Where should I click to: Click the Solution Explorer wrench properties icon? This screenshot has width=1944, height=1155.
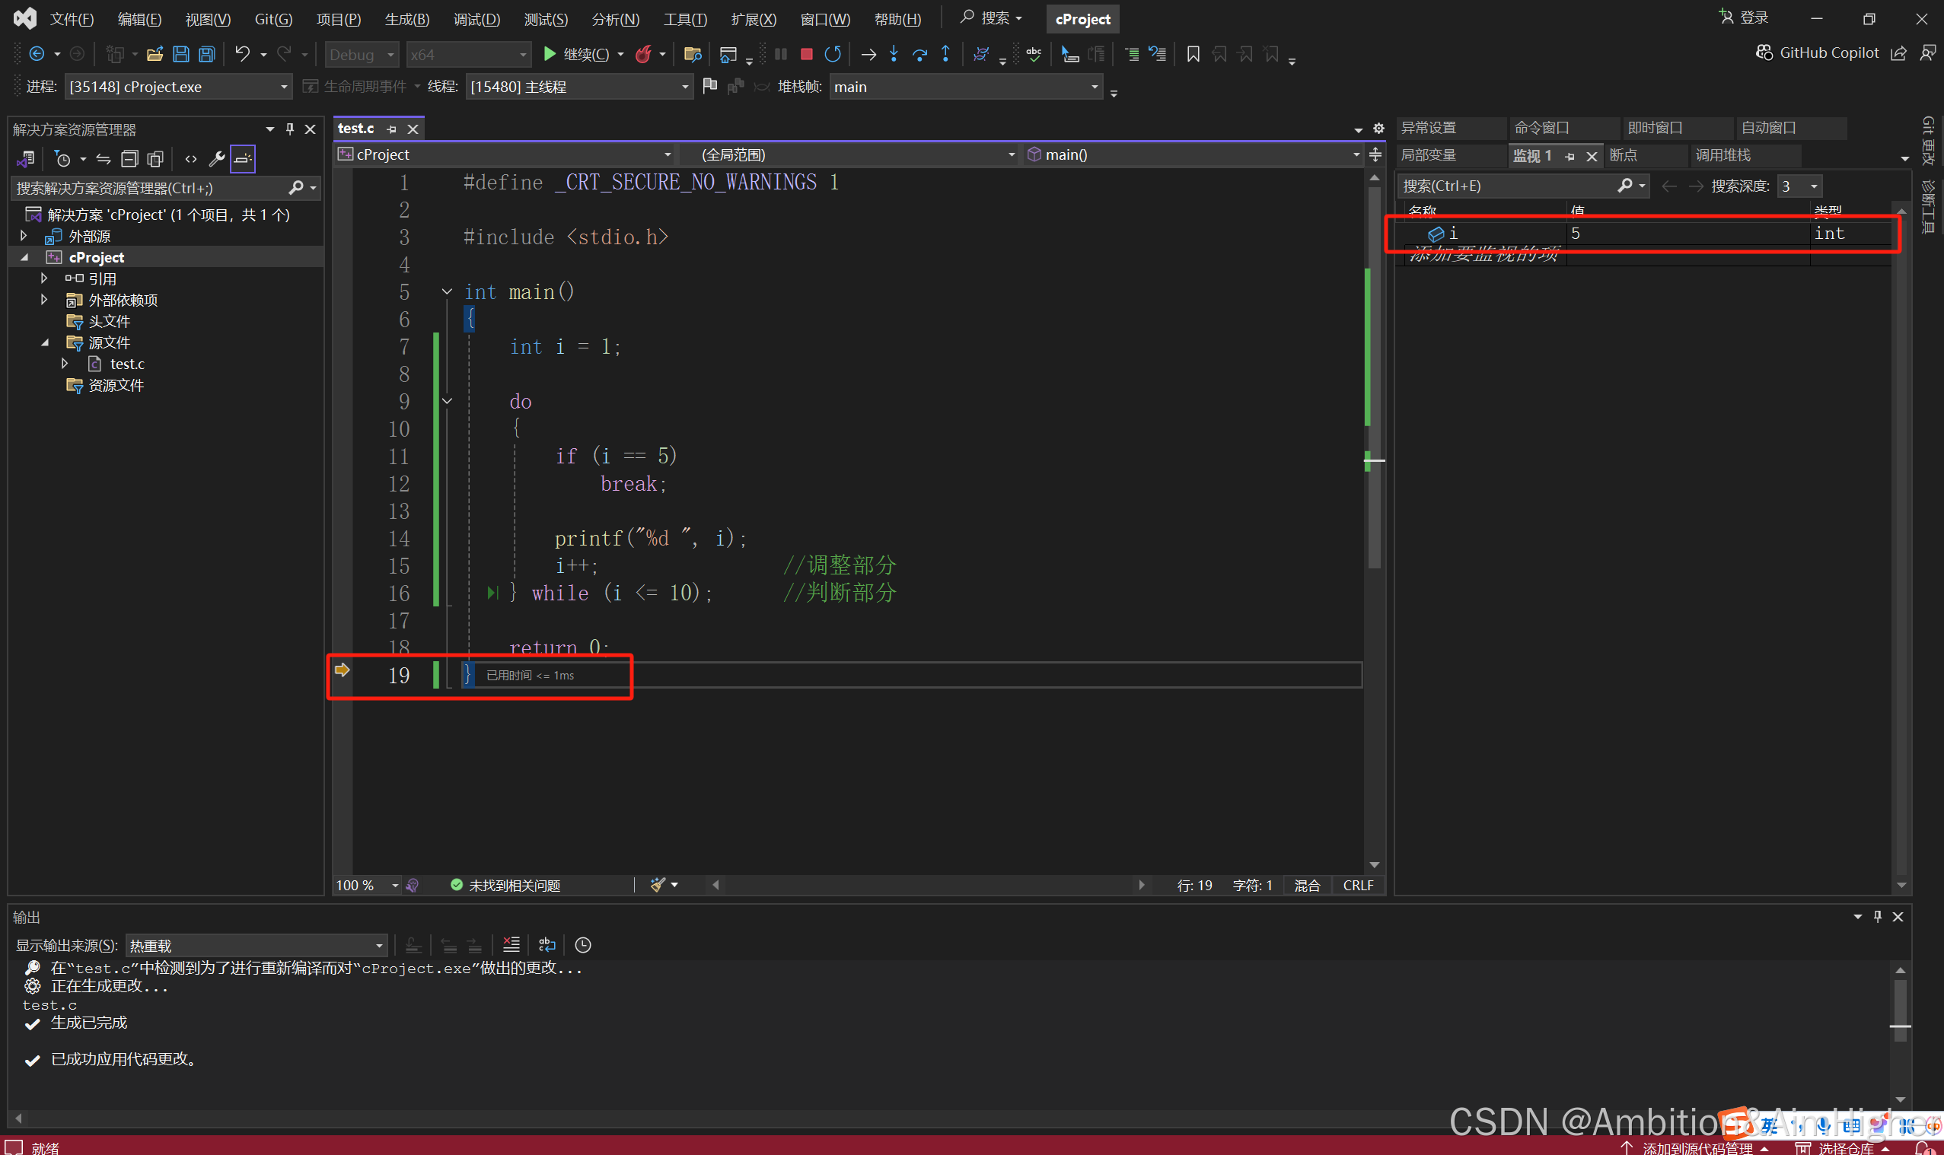[216, 159]
